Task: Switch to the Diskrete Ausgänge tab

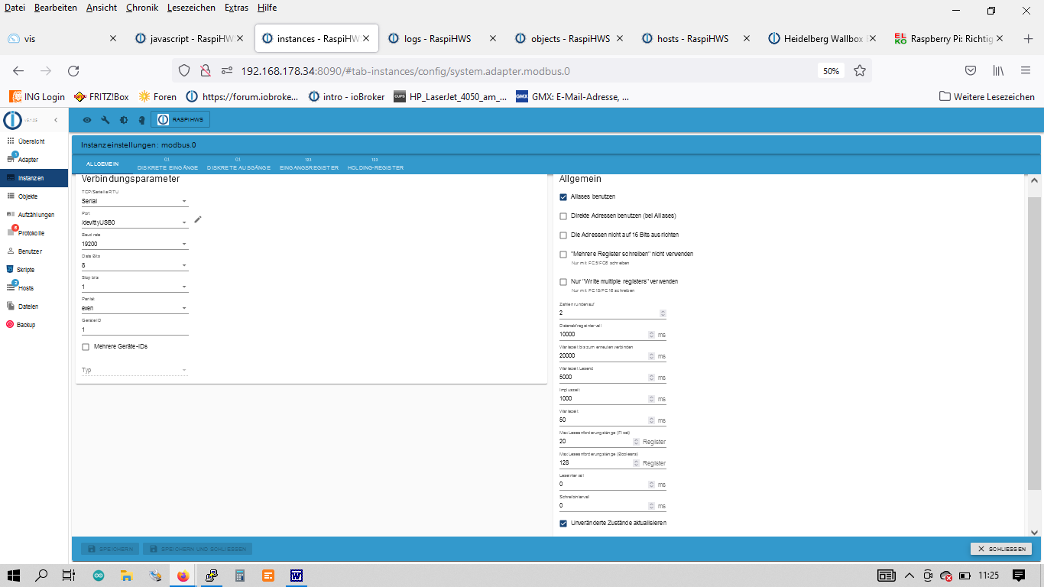Action: click(x=238, y=164)
